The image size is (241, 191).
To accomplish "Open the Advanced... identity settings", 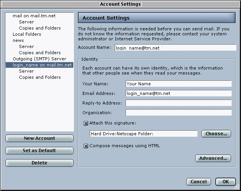I will coord(213,158).
